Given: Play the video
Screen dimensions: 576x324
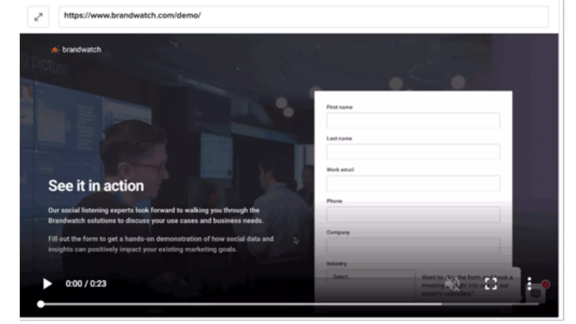Looking at the screenshot, I should tap(47, 283).
